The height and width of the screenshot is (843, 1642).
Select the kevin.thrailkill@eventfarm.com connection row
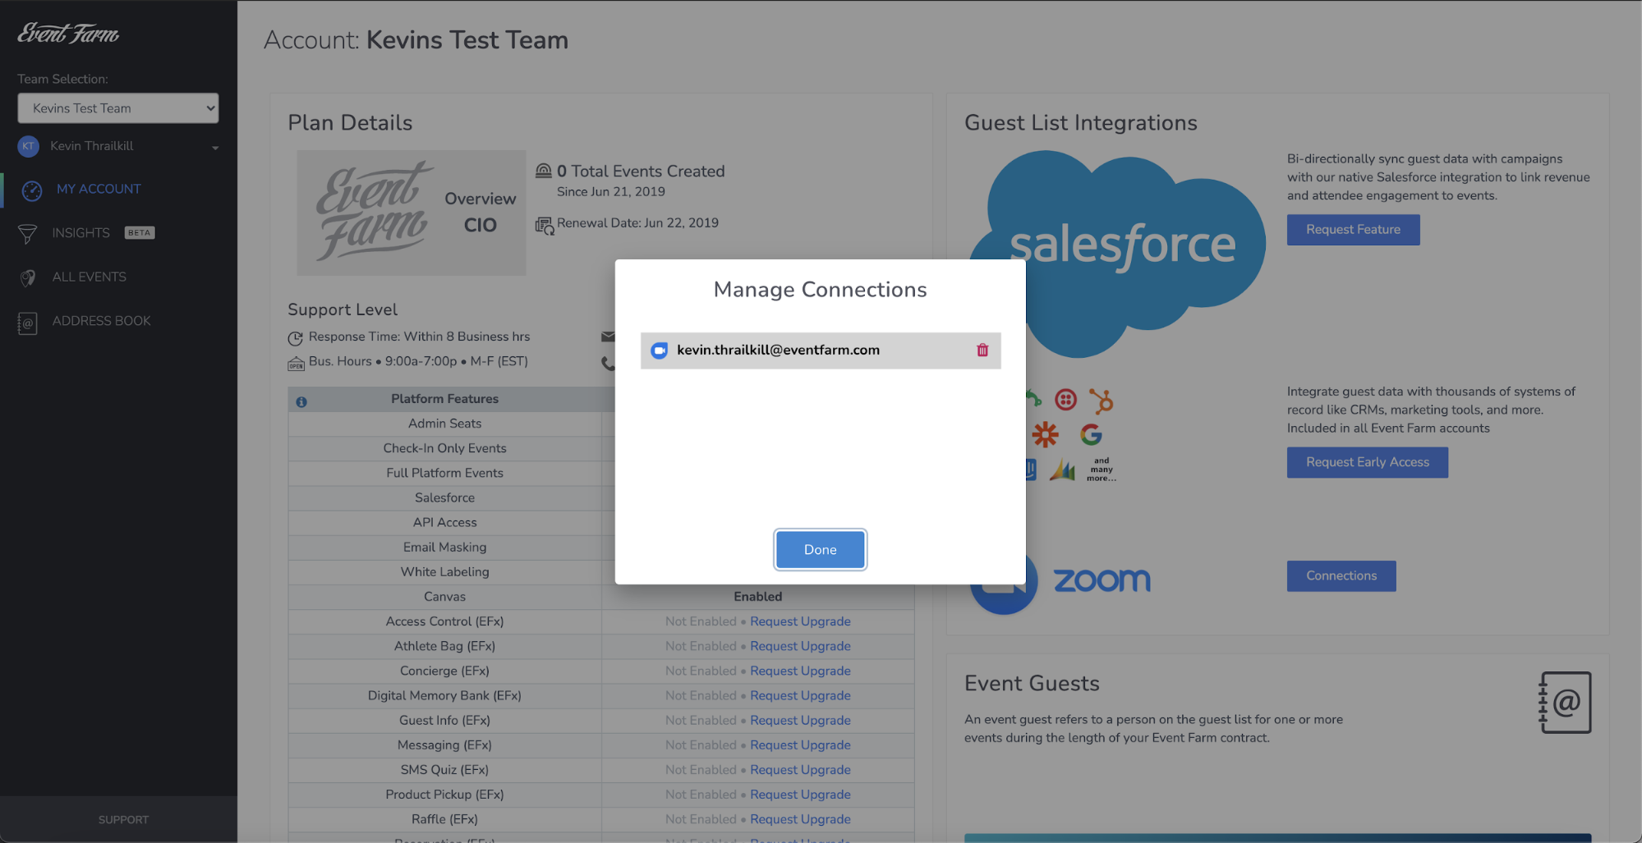click(x=820, y=350)
